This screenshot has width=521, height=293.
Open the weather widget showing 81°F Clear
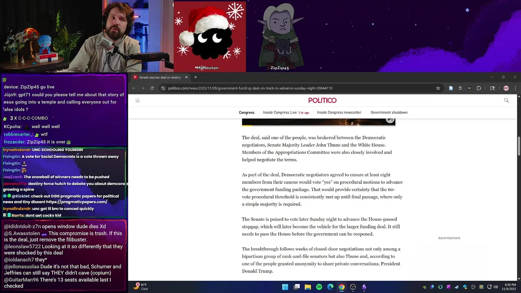point(141,287)
